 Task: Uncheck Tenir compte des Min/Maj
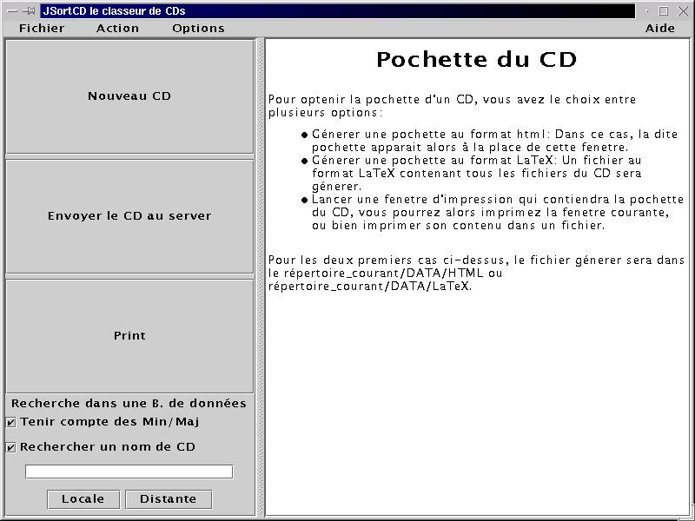point(11,423)
